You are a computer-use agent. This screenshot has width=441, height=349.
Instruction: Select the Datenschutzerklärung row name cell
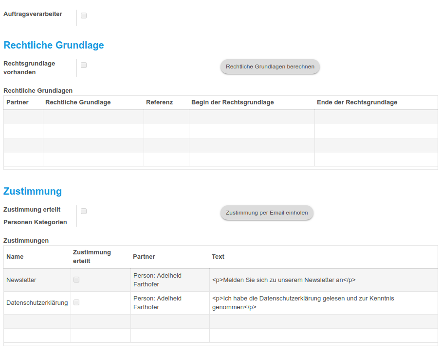pyautogui.click(x=37, y=303)
